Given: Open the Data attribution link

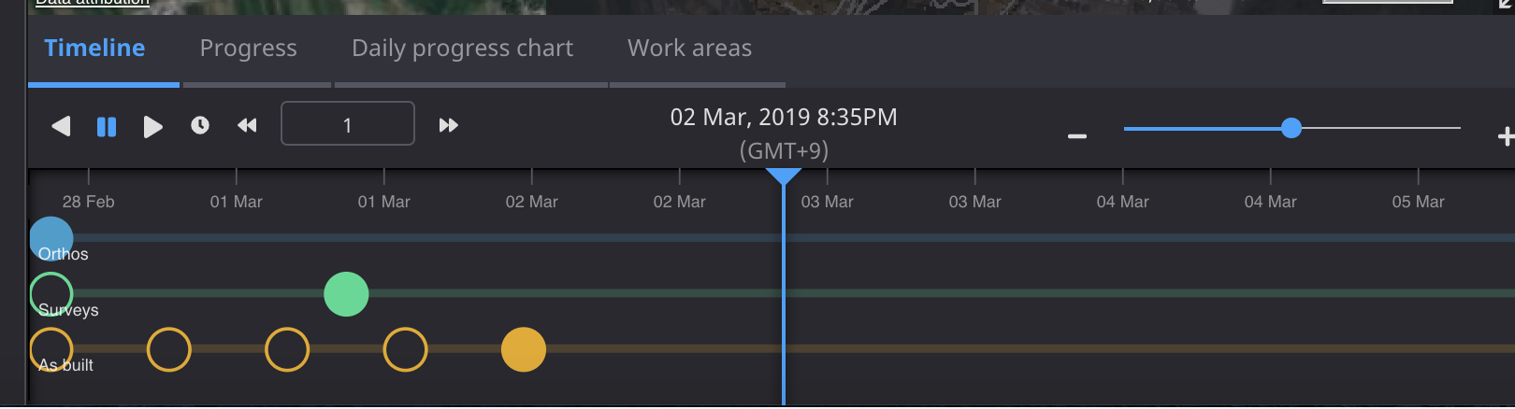Looking at the screenshot, I should (x=93, y=3).
